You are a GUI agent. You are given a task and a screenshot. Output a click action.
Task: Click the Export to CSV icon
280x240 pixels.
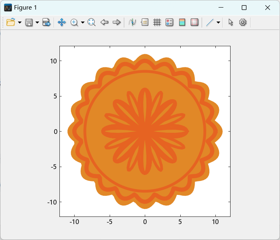pos(46,22)
